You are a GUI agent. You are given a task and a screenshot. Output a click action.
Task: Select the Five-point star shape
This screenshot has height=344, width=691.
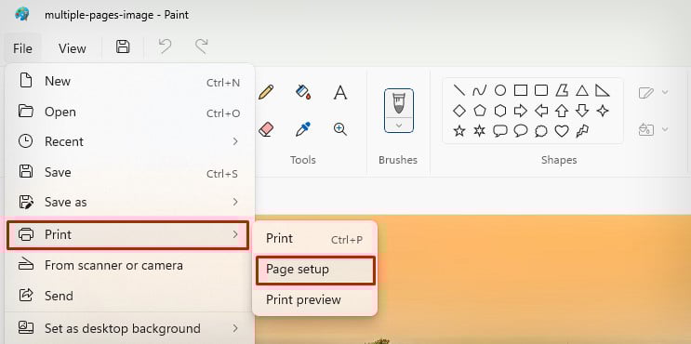pyautogui.click(x=459, y=131)
